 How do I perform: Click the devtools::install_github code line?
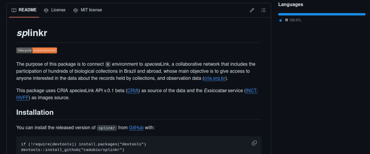tap(73, 150)
